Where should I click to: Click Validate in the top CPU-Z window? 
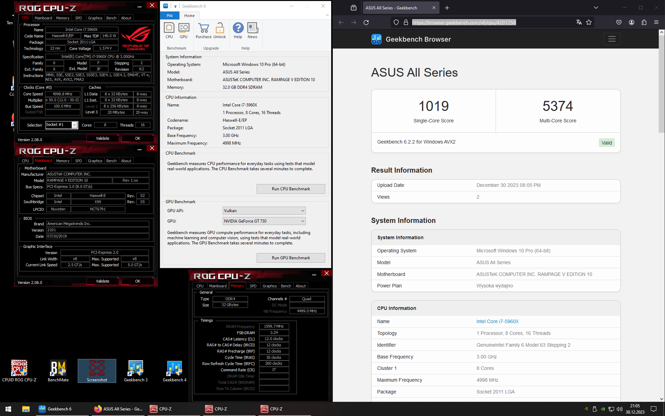pyautogui.click(x=103, y=138)
